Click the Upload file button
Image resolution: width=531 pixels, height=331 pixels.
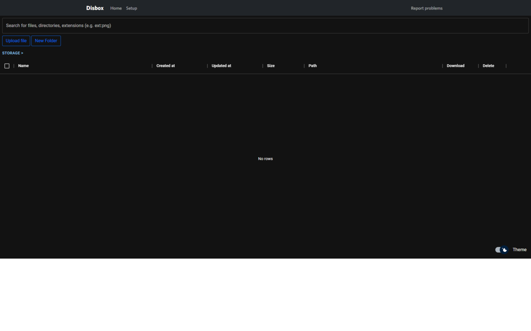[x=16, y=41]
